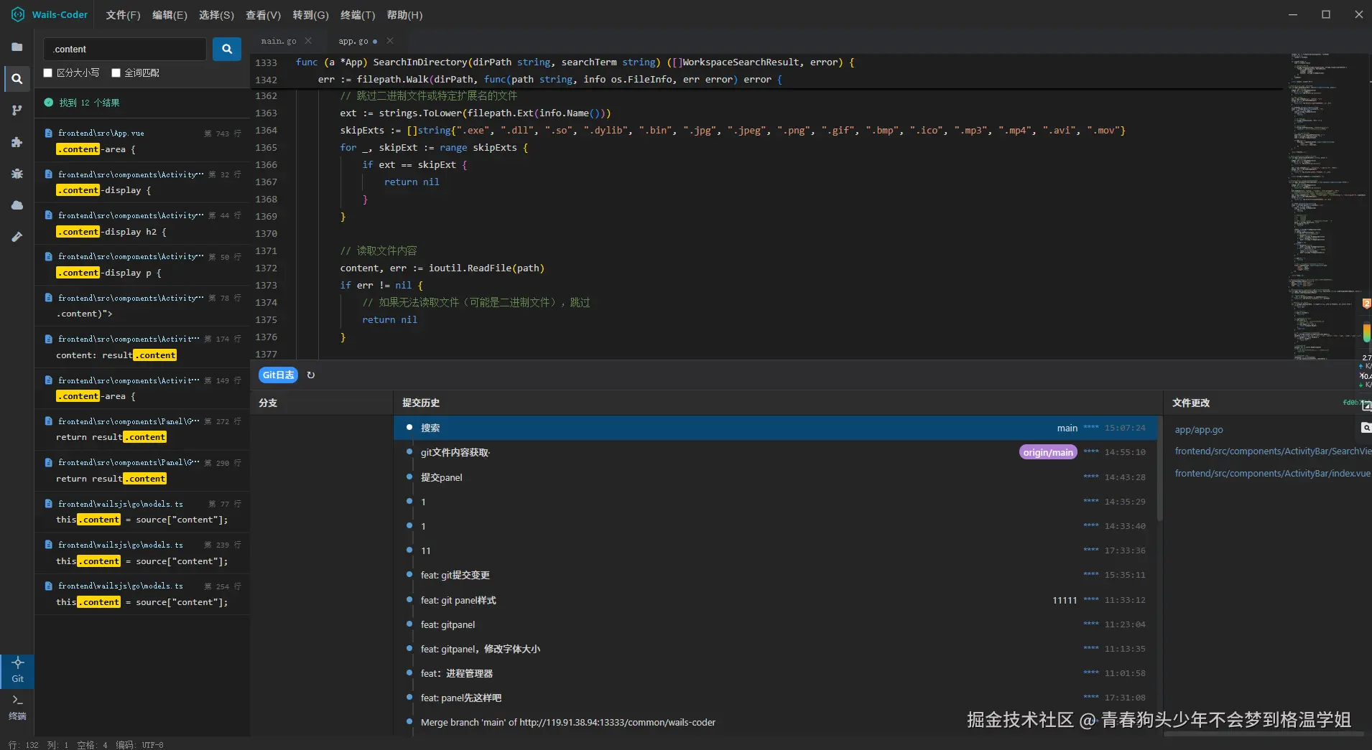This screenshot has height=750, width=1372.
Task: Click the main branch label on 搜索 commit
Action: coord(1067,428)
